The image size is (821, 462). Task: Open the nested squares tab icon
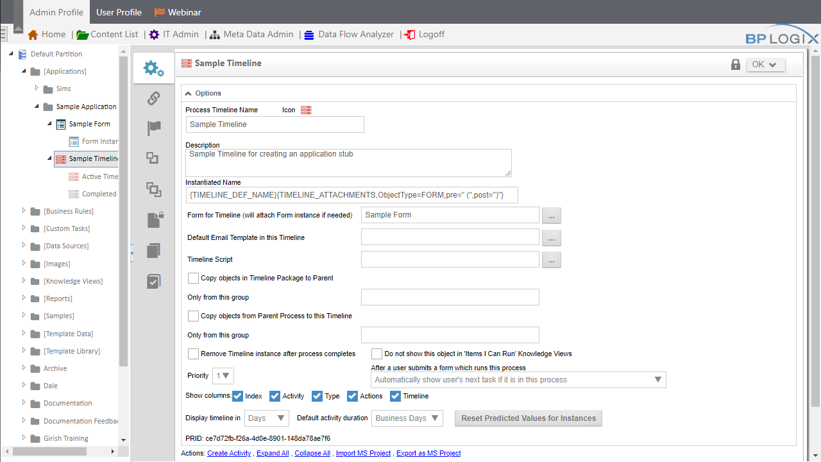click(x=153, y=189)
